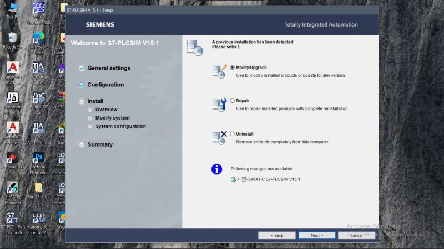Open Automation License Manager desktop shortcut
This screenshot has width=444, height=249.
tap(39, 223)
